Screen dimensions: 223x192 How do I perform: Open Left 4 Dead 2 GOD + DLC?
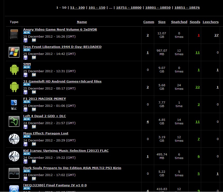click(x=45, y=116)
